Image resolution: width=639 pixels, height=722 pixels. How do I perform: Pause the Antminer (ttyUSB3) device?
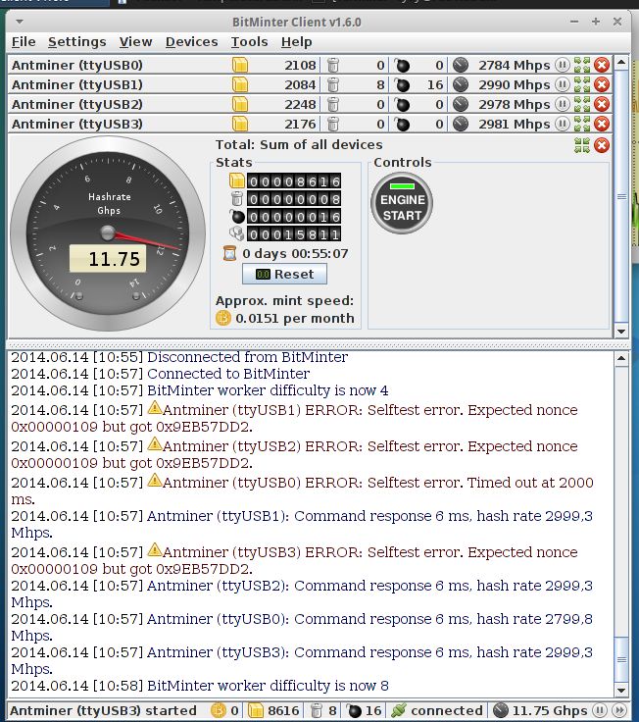pos(562,124)
